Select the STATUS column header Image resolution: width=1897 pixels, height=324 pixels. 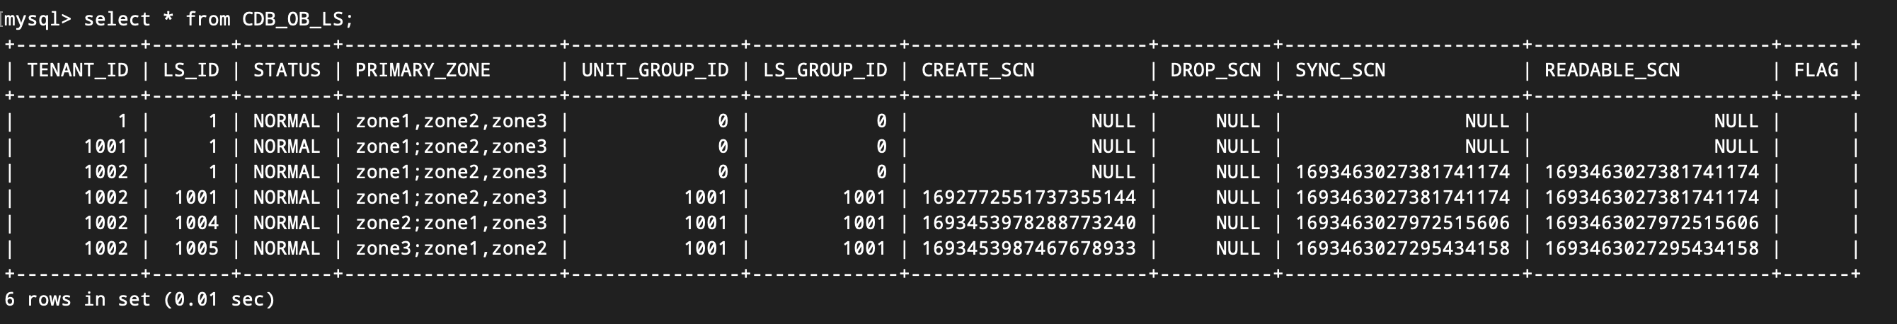pyautogui.click(x=287, y=71)
